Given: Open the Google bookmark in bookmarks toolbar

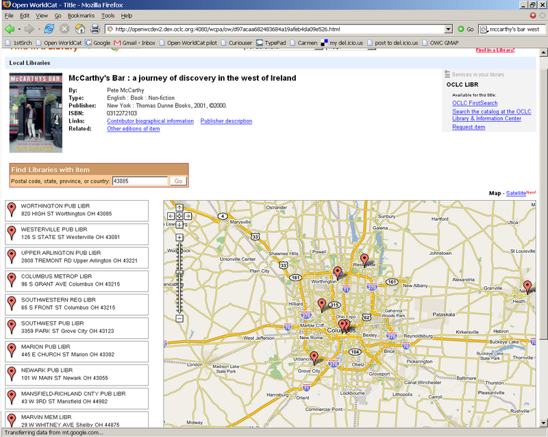Looking at the screenshot, I should click(97, 42).
